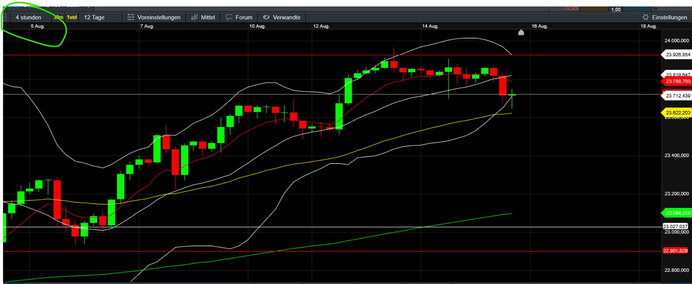
Task: Open the '12 Tage' time range selector
Action: 100,17
